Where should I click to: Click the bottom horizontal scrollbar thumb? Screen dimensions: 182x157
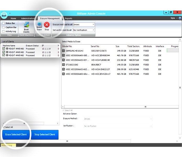[67, 141]
